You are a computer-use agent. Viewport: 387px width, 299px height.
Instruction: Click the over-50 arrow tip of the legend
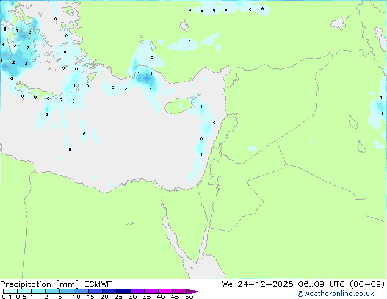click(x=193, y=291)
